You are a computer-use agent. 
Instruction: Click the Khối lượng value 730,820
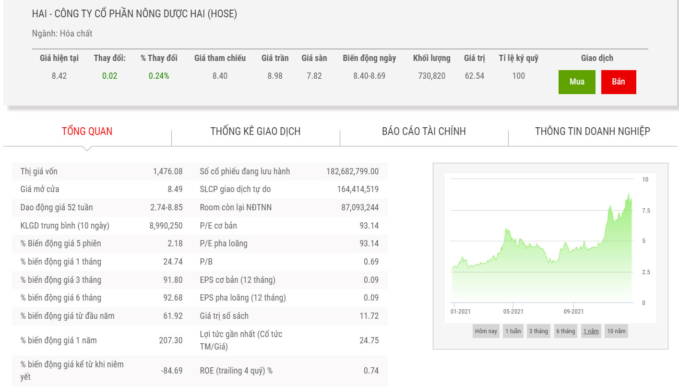431,76
